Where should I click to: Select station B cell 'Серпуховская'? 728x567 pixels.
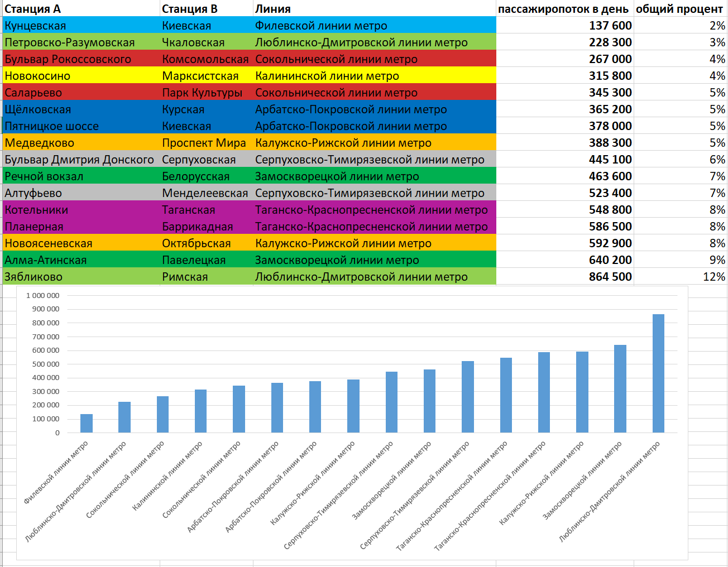pos(206,159)
